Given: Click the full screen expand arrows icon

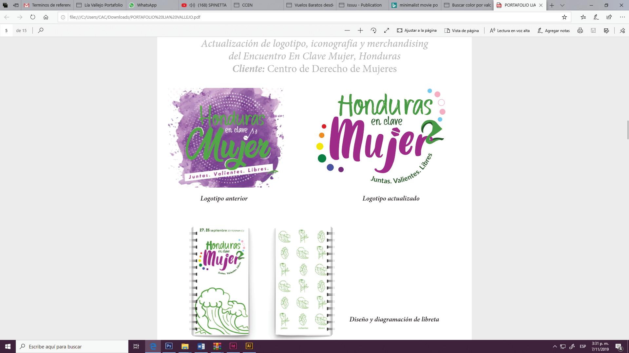Looking at the screenshot, I should 387,30.
